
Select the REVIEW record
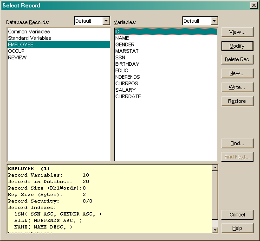coord(58,57)
